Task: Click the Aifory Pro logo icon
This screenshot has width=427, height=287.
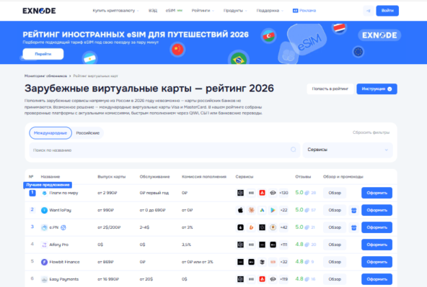Action: click(x=44, y=245)
